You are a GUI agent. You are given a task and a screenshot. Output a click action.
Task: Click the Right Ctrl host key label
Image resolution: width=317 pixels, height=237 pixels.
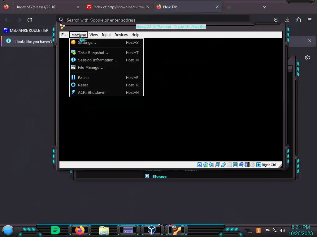tap(269, 165)
